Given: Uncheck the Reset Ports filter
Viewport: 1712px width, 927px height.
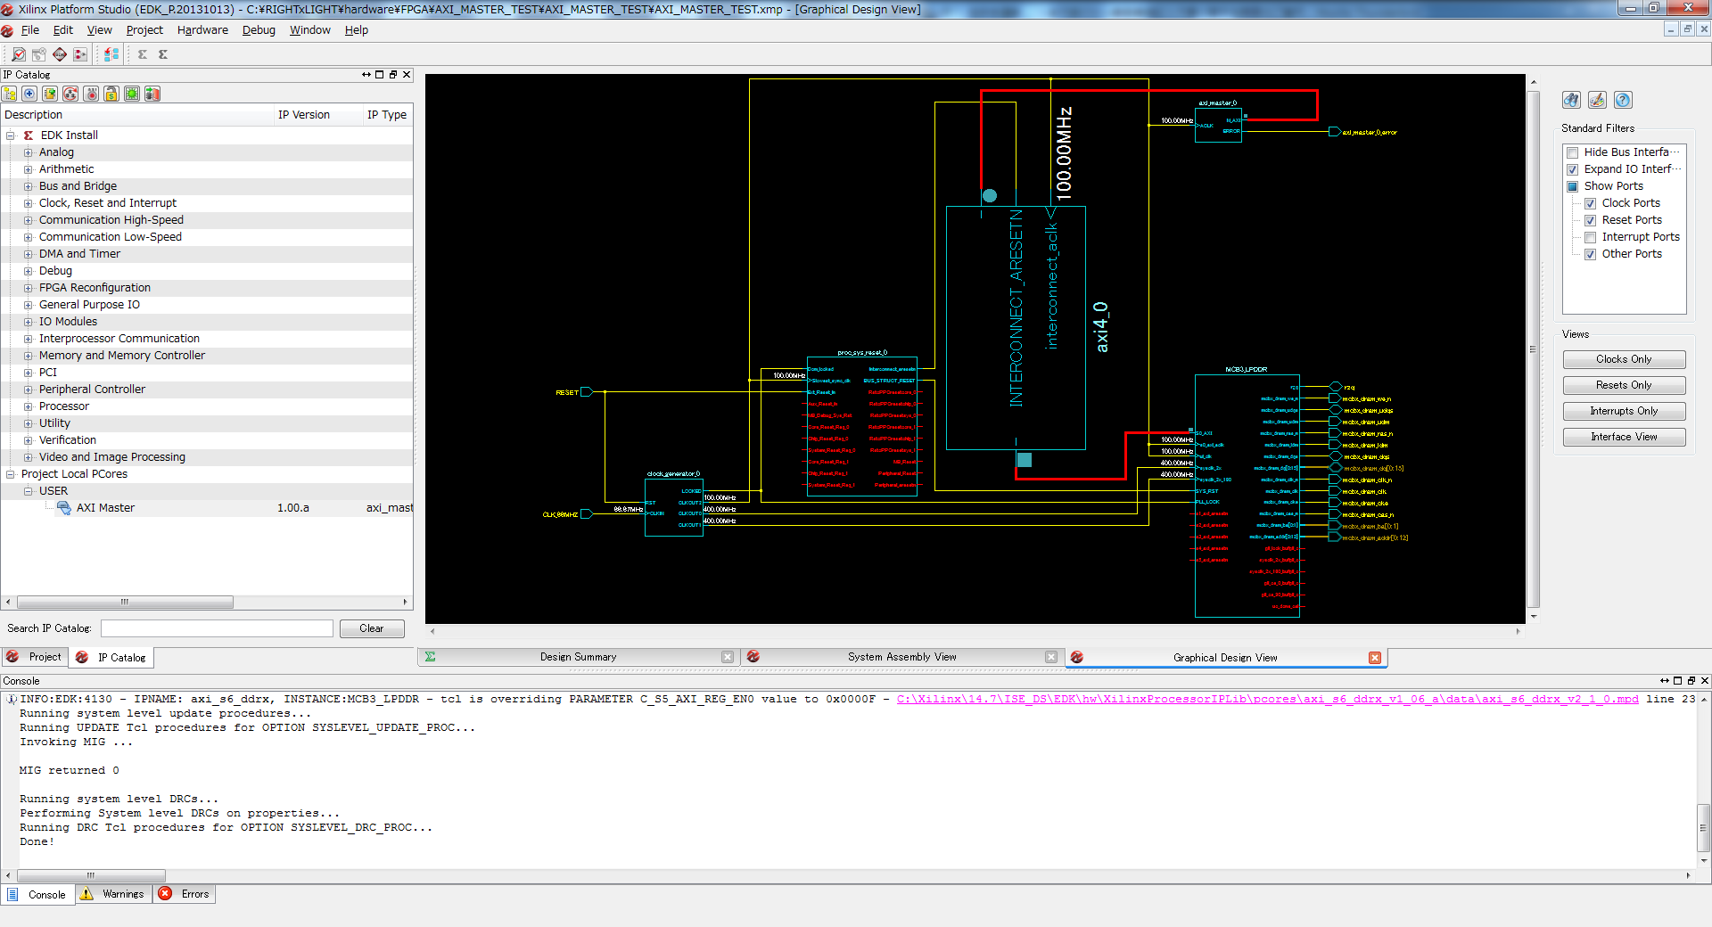Looking at the screenshot, I should coord(1590,220).
